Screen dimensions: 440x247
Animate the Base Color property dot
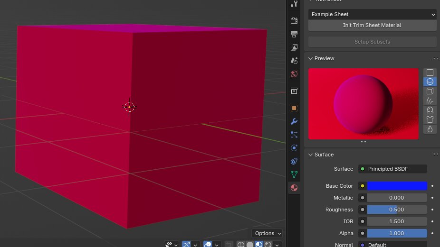pyautogui.click(x=432, y=186)
